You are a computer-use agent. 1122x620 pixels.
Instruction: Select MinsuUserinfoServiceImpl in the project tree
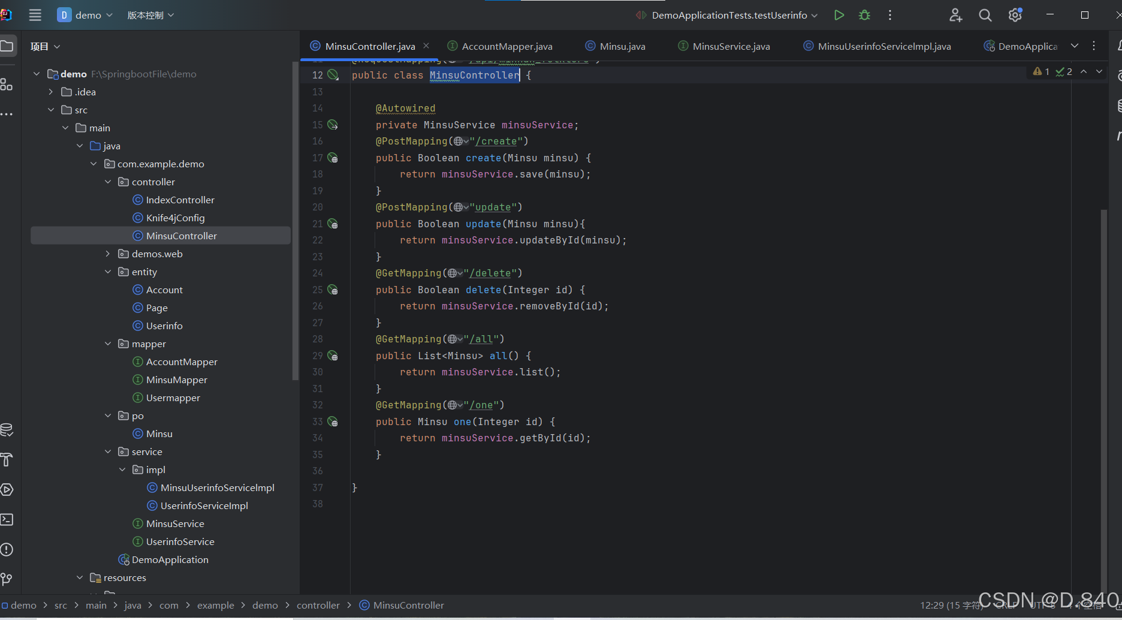216,487
